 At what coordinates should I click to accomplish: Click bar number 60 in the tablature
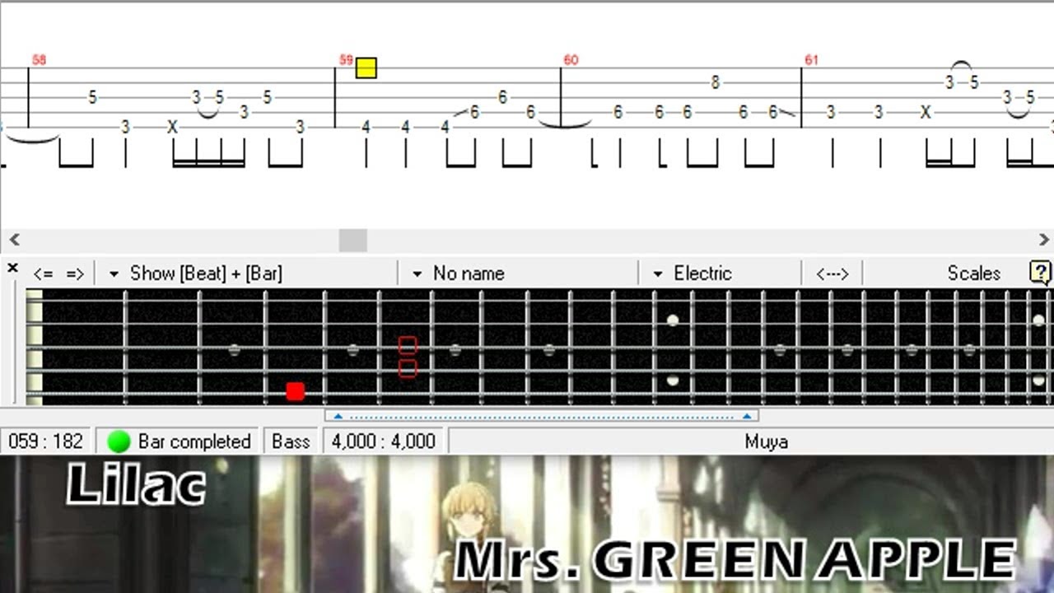571,59
